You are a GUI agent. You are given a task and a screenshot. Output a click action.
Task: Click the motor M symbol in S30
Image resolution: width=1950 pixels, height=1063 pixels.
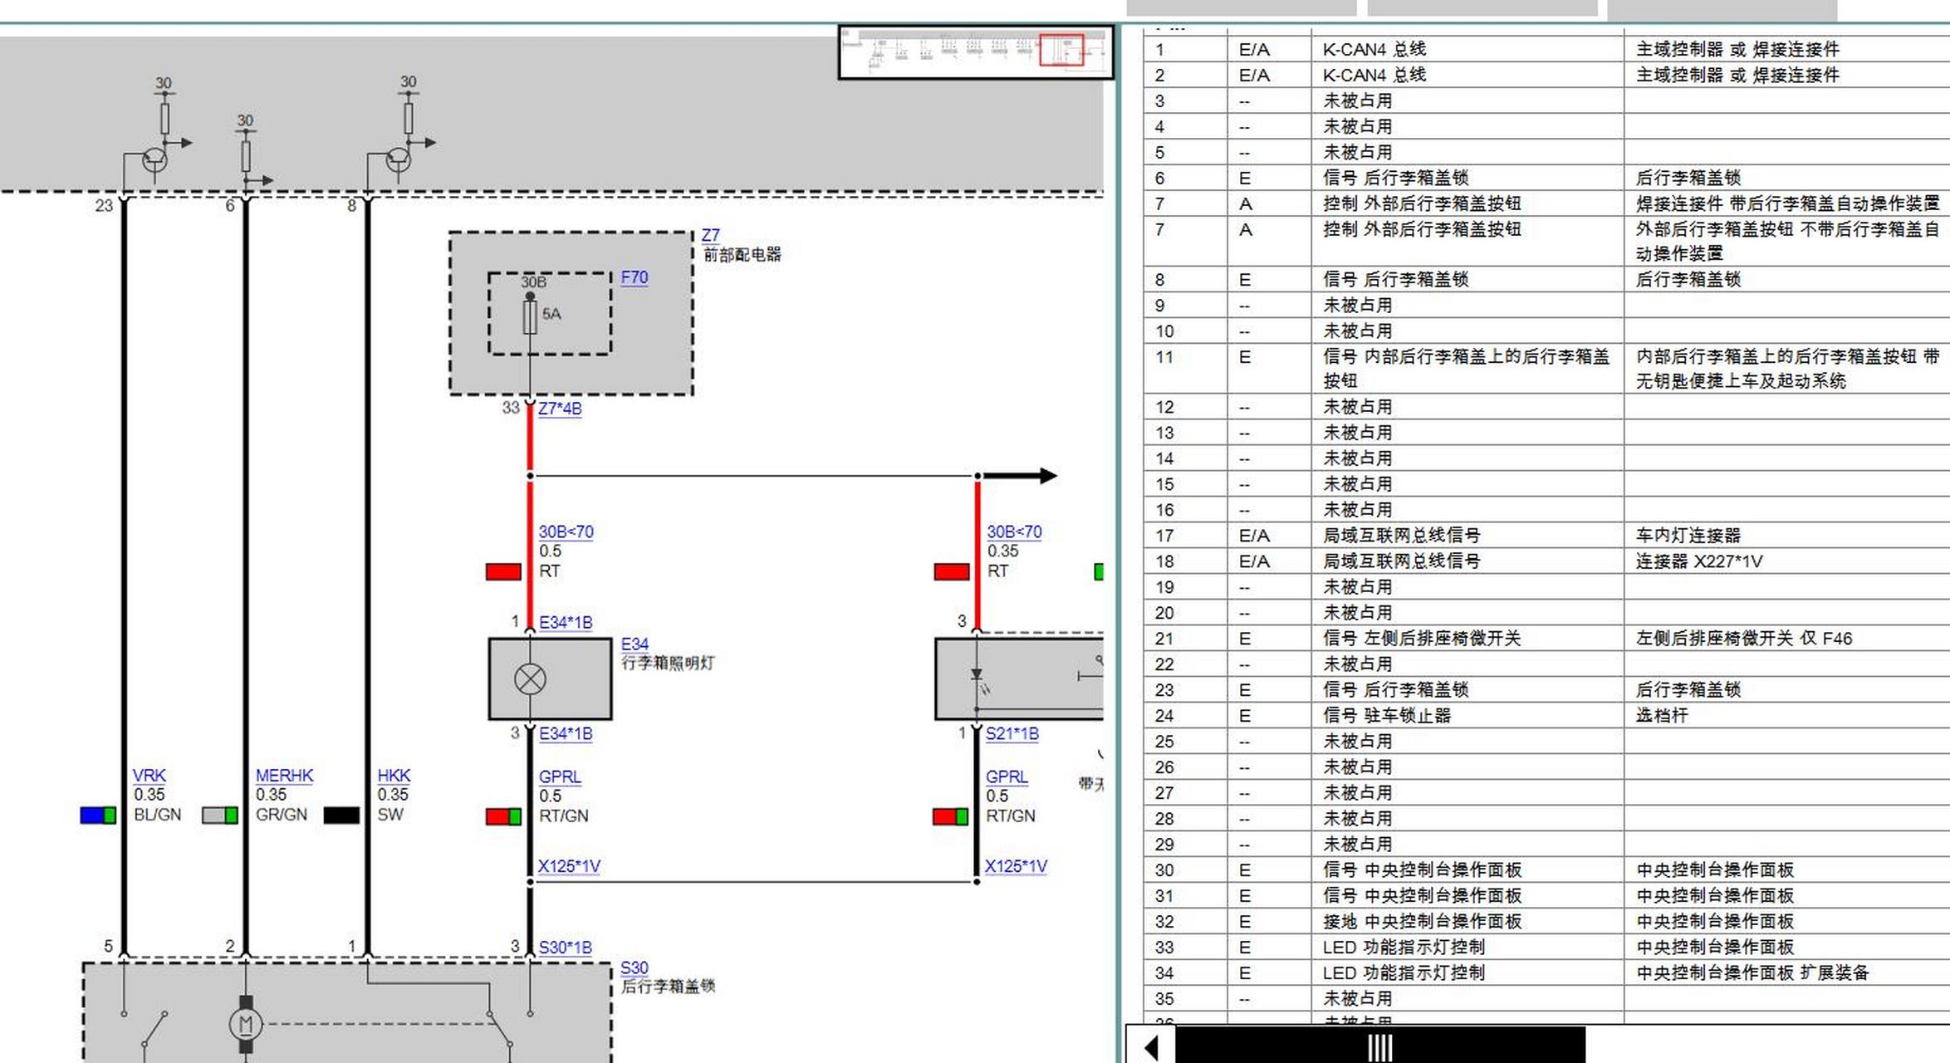(246, 1024)
